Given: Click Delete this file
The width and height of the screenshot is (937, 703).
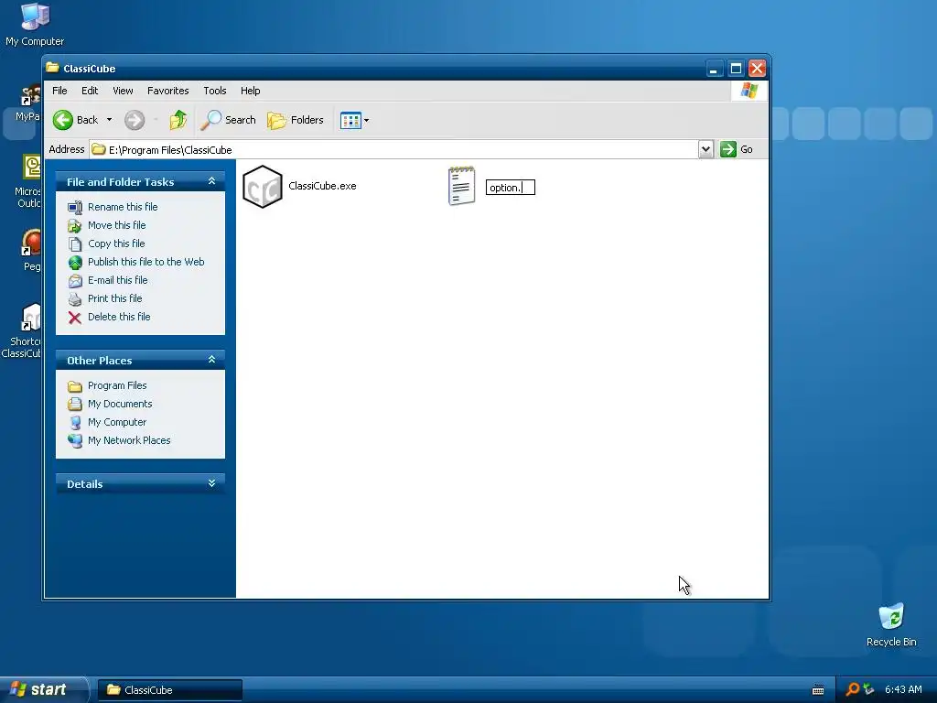Looking at the screenshot, I should 119,317.
